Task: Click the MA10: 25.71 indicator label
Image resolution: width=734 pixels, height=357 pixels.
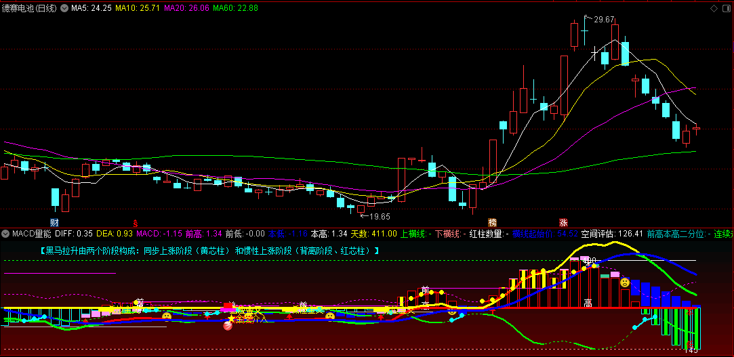Action: pos(138,8)
